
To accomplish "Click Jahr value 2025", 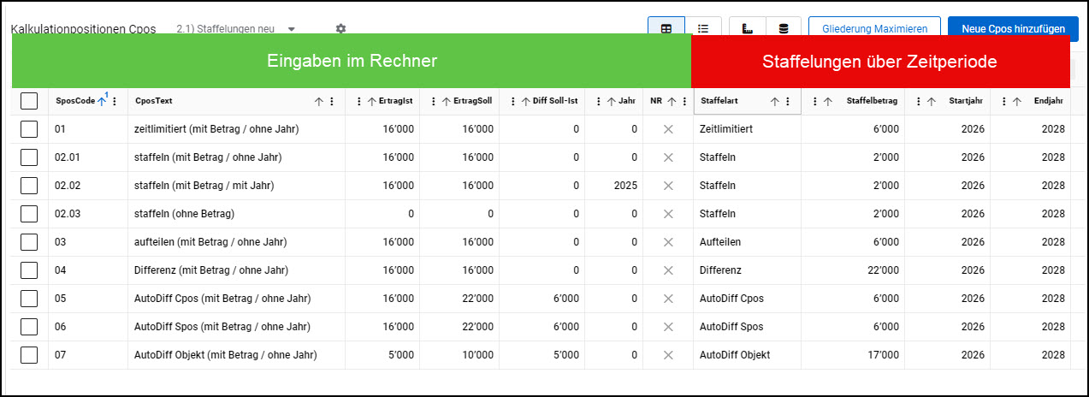I will (625, 186).
